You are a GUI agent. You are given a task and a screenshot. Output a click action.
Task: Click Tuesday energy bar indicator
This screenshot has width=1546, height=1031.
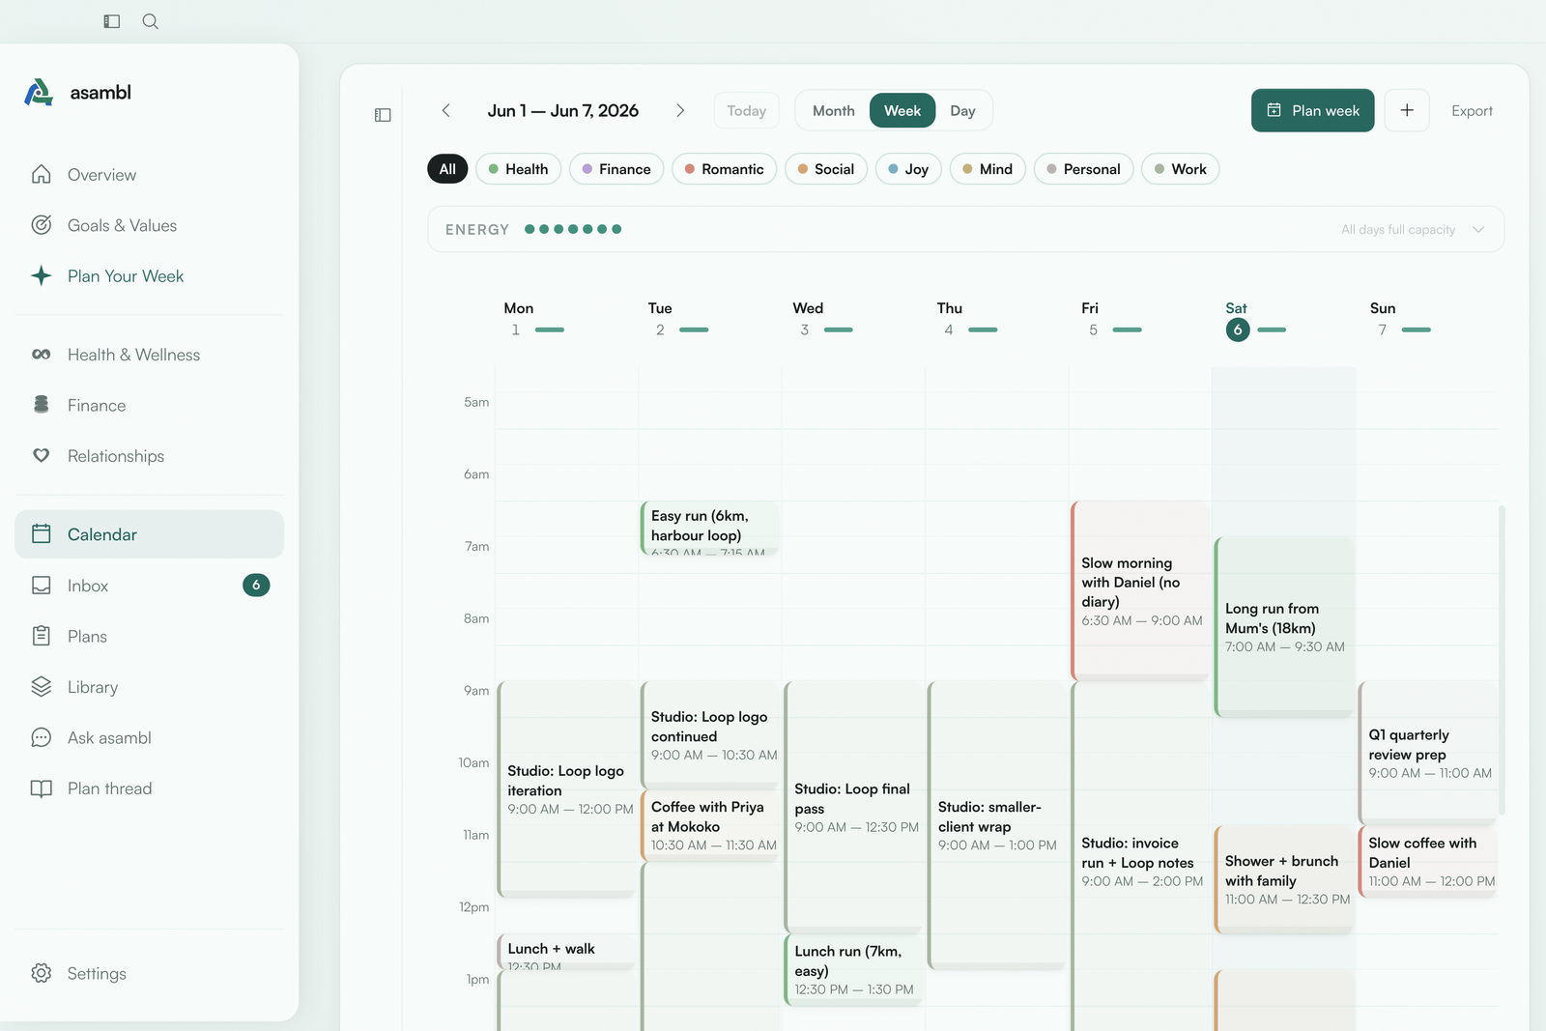tap(694, 330)
